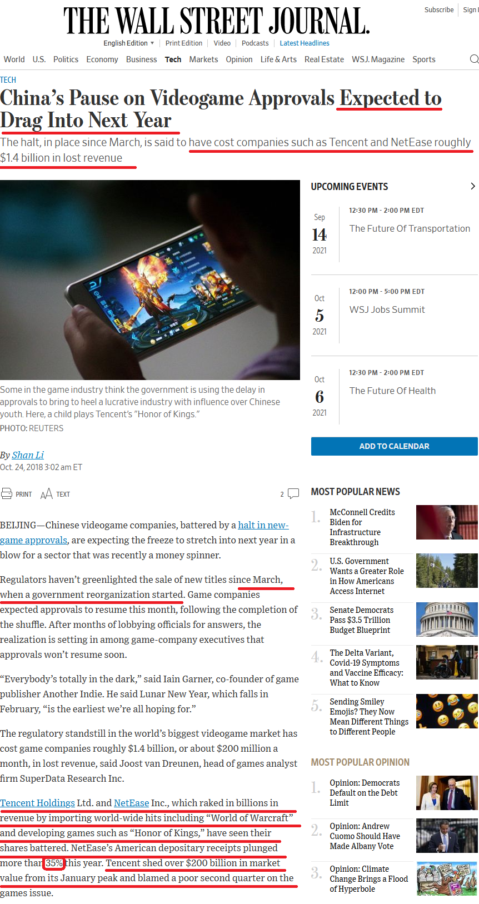Open Life & Arts section
The image size is (479, 904).
click(278, 59)
